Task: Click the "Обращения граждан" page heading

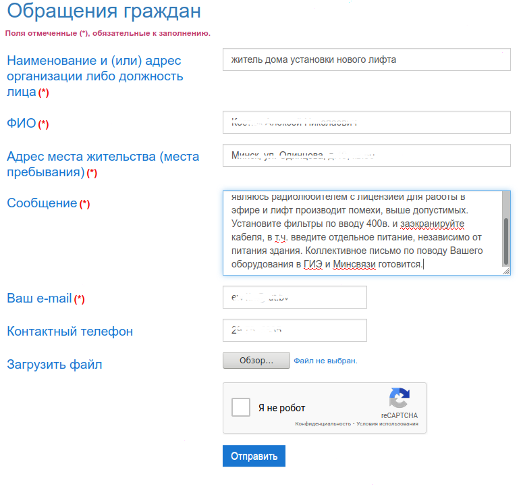Action: pyautogui.click(x=103, y=11)
